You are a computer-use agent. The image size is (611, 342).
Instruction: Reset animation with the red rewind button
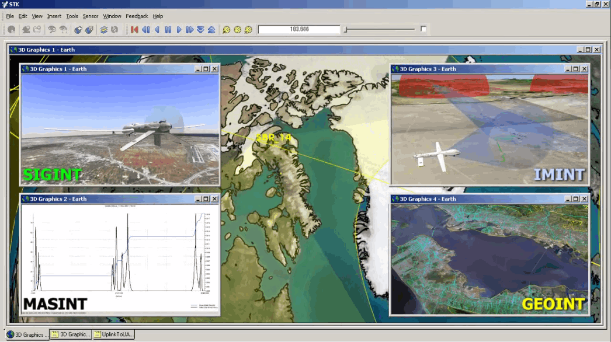point(134,30)
